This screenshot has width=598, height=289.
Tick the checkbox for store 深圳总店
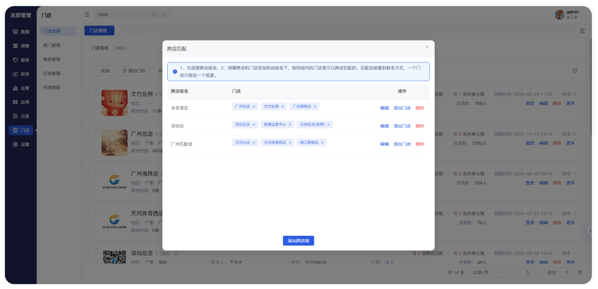point(96,251)
